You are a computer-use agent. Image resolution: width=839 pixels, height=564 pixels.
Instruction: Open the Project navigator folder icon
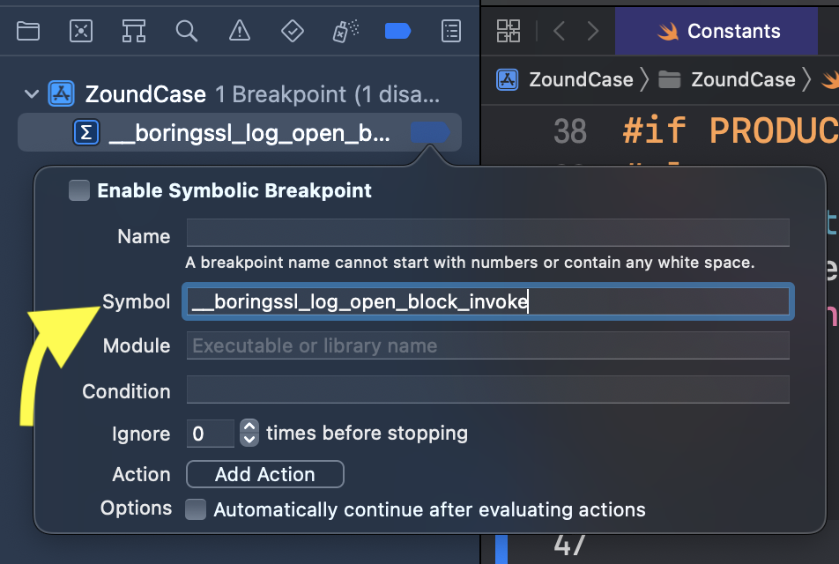(28, 32)
